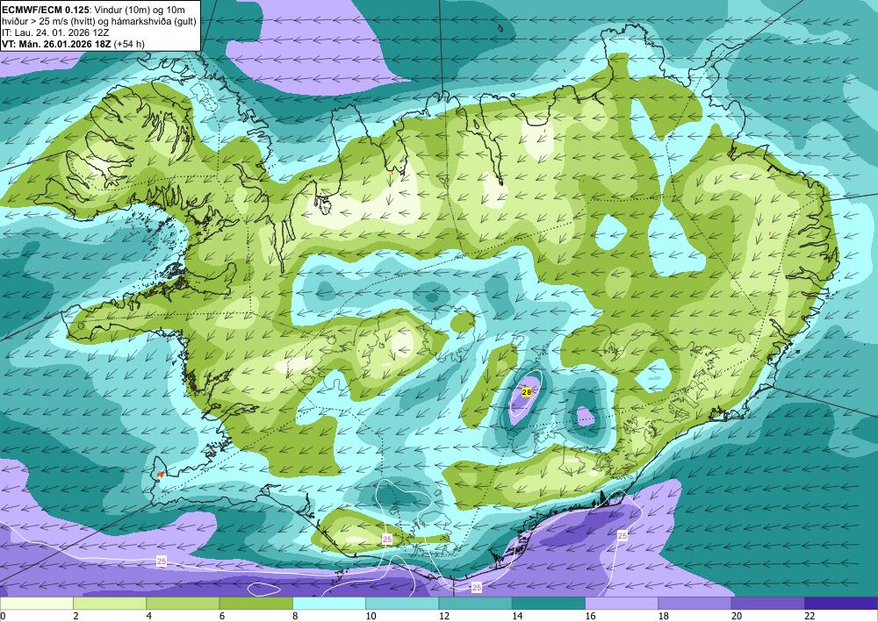
Task: Pick the pale cream 0–2 legend swatch
Action: coord(36,604)
